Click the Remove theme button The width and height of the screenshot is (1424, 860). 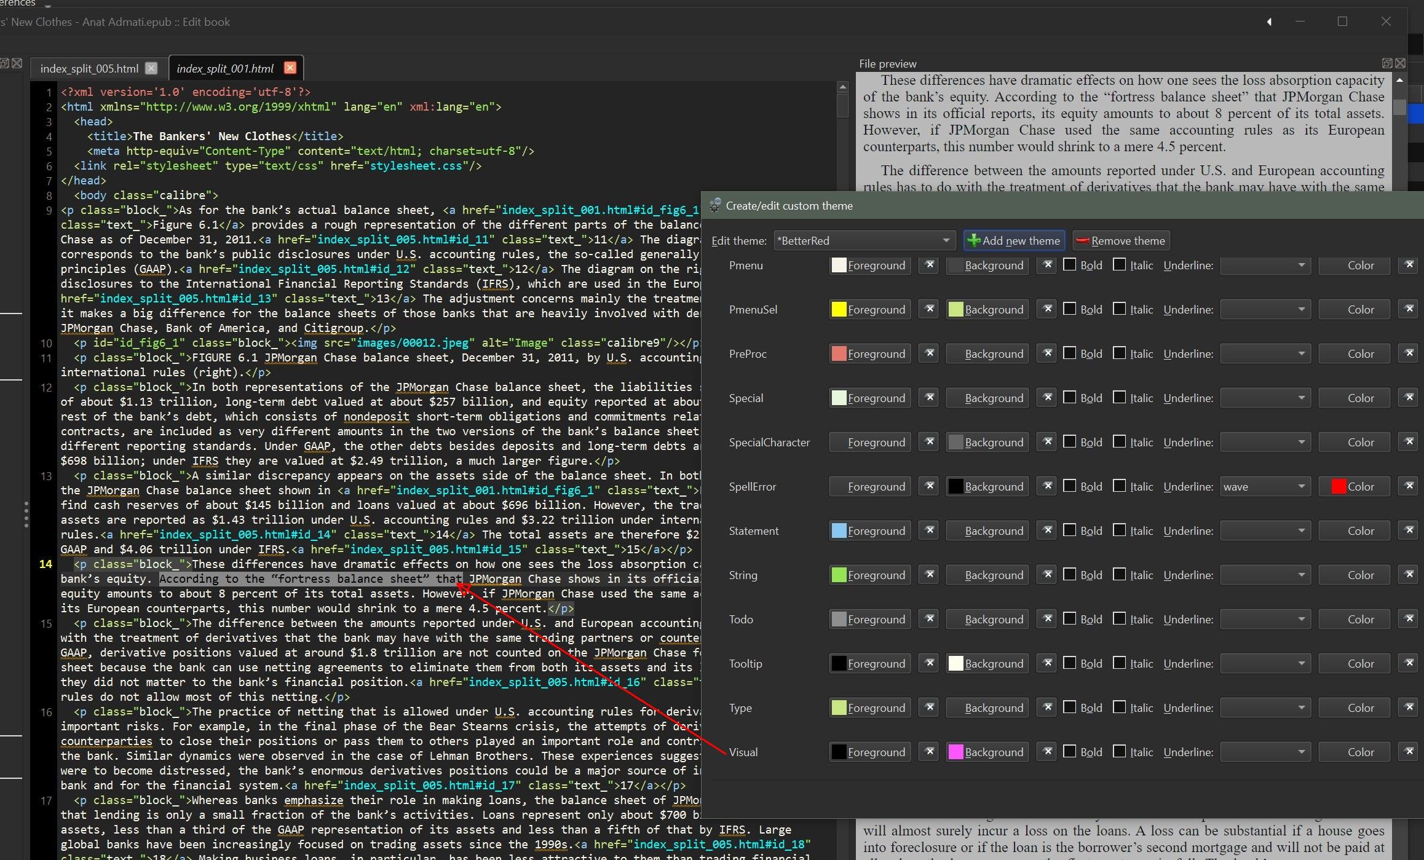click(1121, 240)
